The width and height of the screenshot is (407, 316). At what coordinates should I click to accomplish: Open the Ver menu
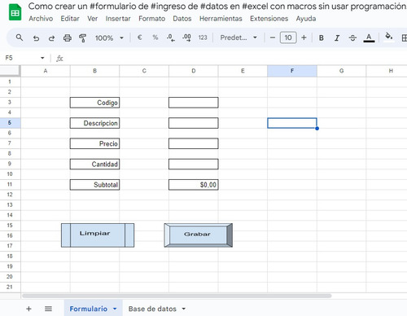(92, 19)
